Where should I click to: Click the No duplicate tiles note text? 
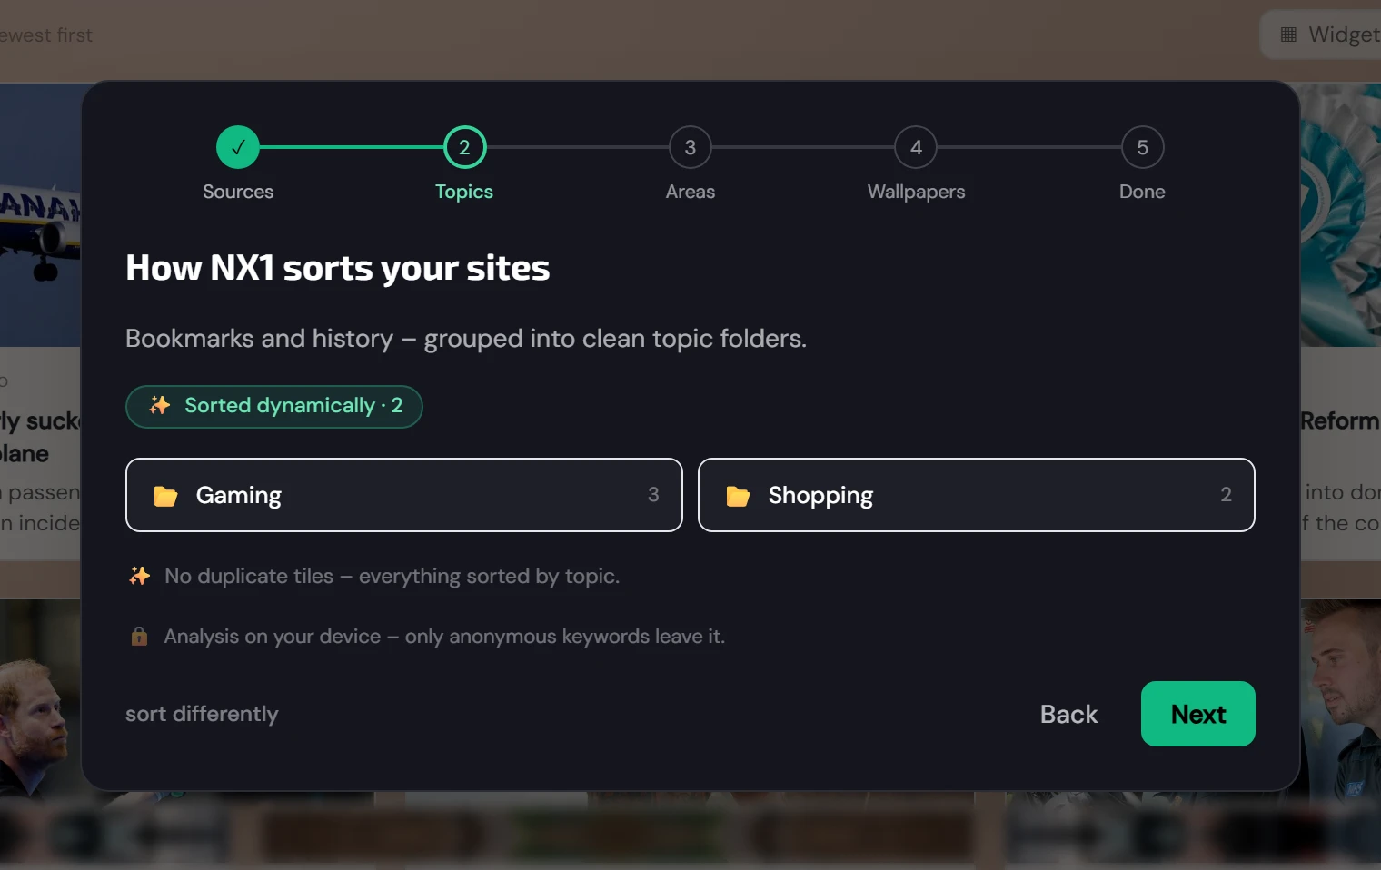tap(392, 576)
